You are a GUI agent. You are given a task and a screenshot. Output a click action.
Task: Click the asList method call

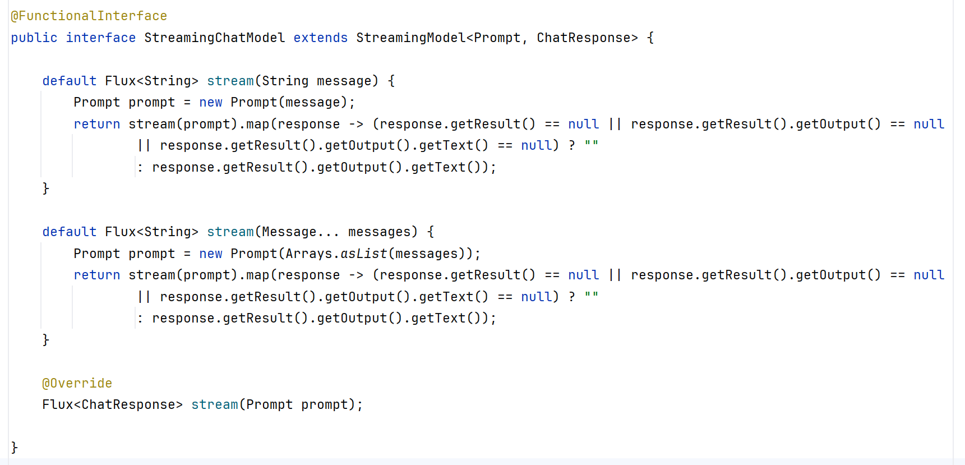363,254
